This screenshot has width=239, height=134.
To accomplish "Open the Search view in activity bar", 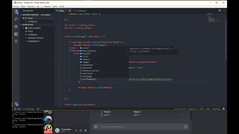I will pyautogui.click(x=16, y=19).
